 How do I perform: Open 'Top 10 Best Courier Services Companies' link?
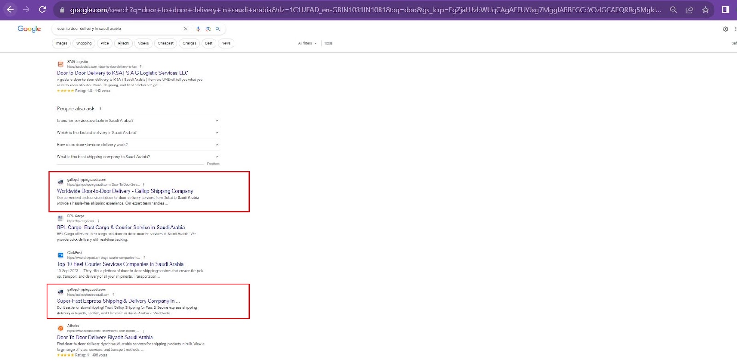pos(123,264)
